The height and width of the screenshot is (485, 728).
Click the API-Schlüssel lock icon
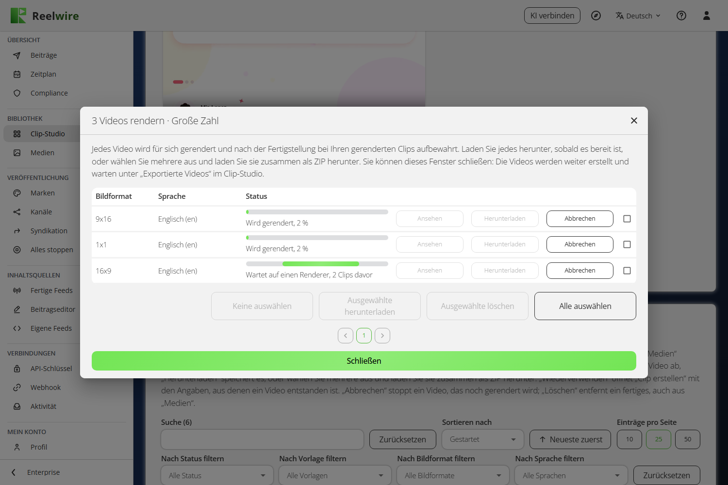coord(17,369)
